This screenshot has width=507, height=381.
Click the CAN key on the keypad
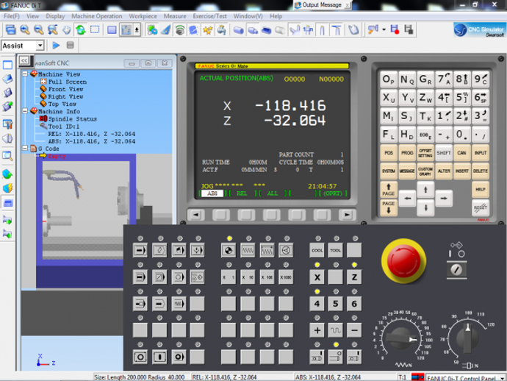point(461,153)
